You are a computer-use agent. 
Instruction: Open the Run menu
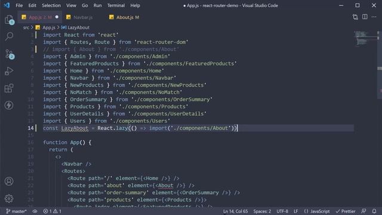pos(97,5)
